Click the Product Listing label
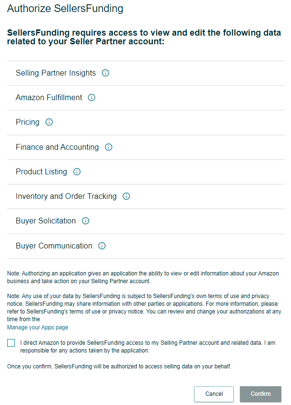Screen dimensions: 291x405 coord(41,172)
